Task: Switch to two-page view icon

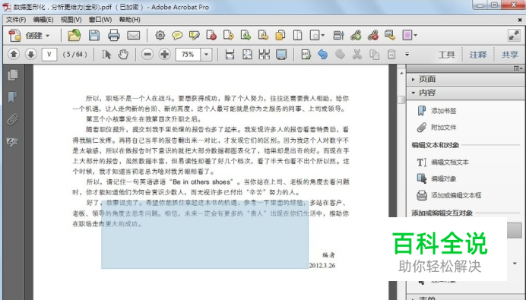Action: click(x=264, y=54)
